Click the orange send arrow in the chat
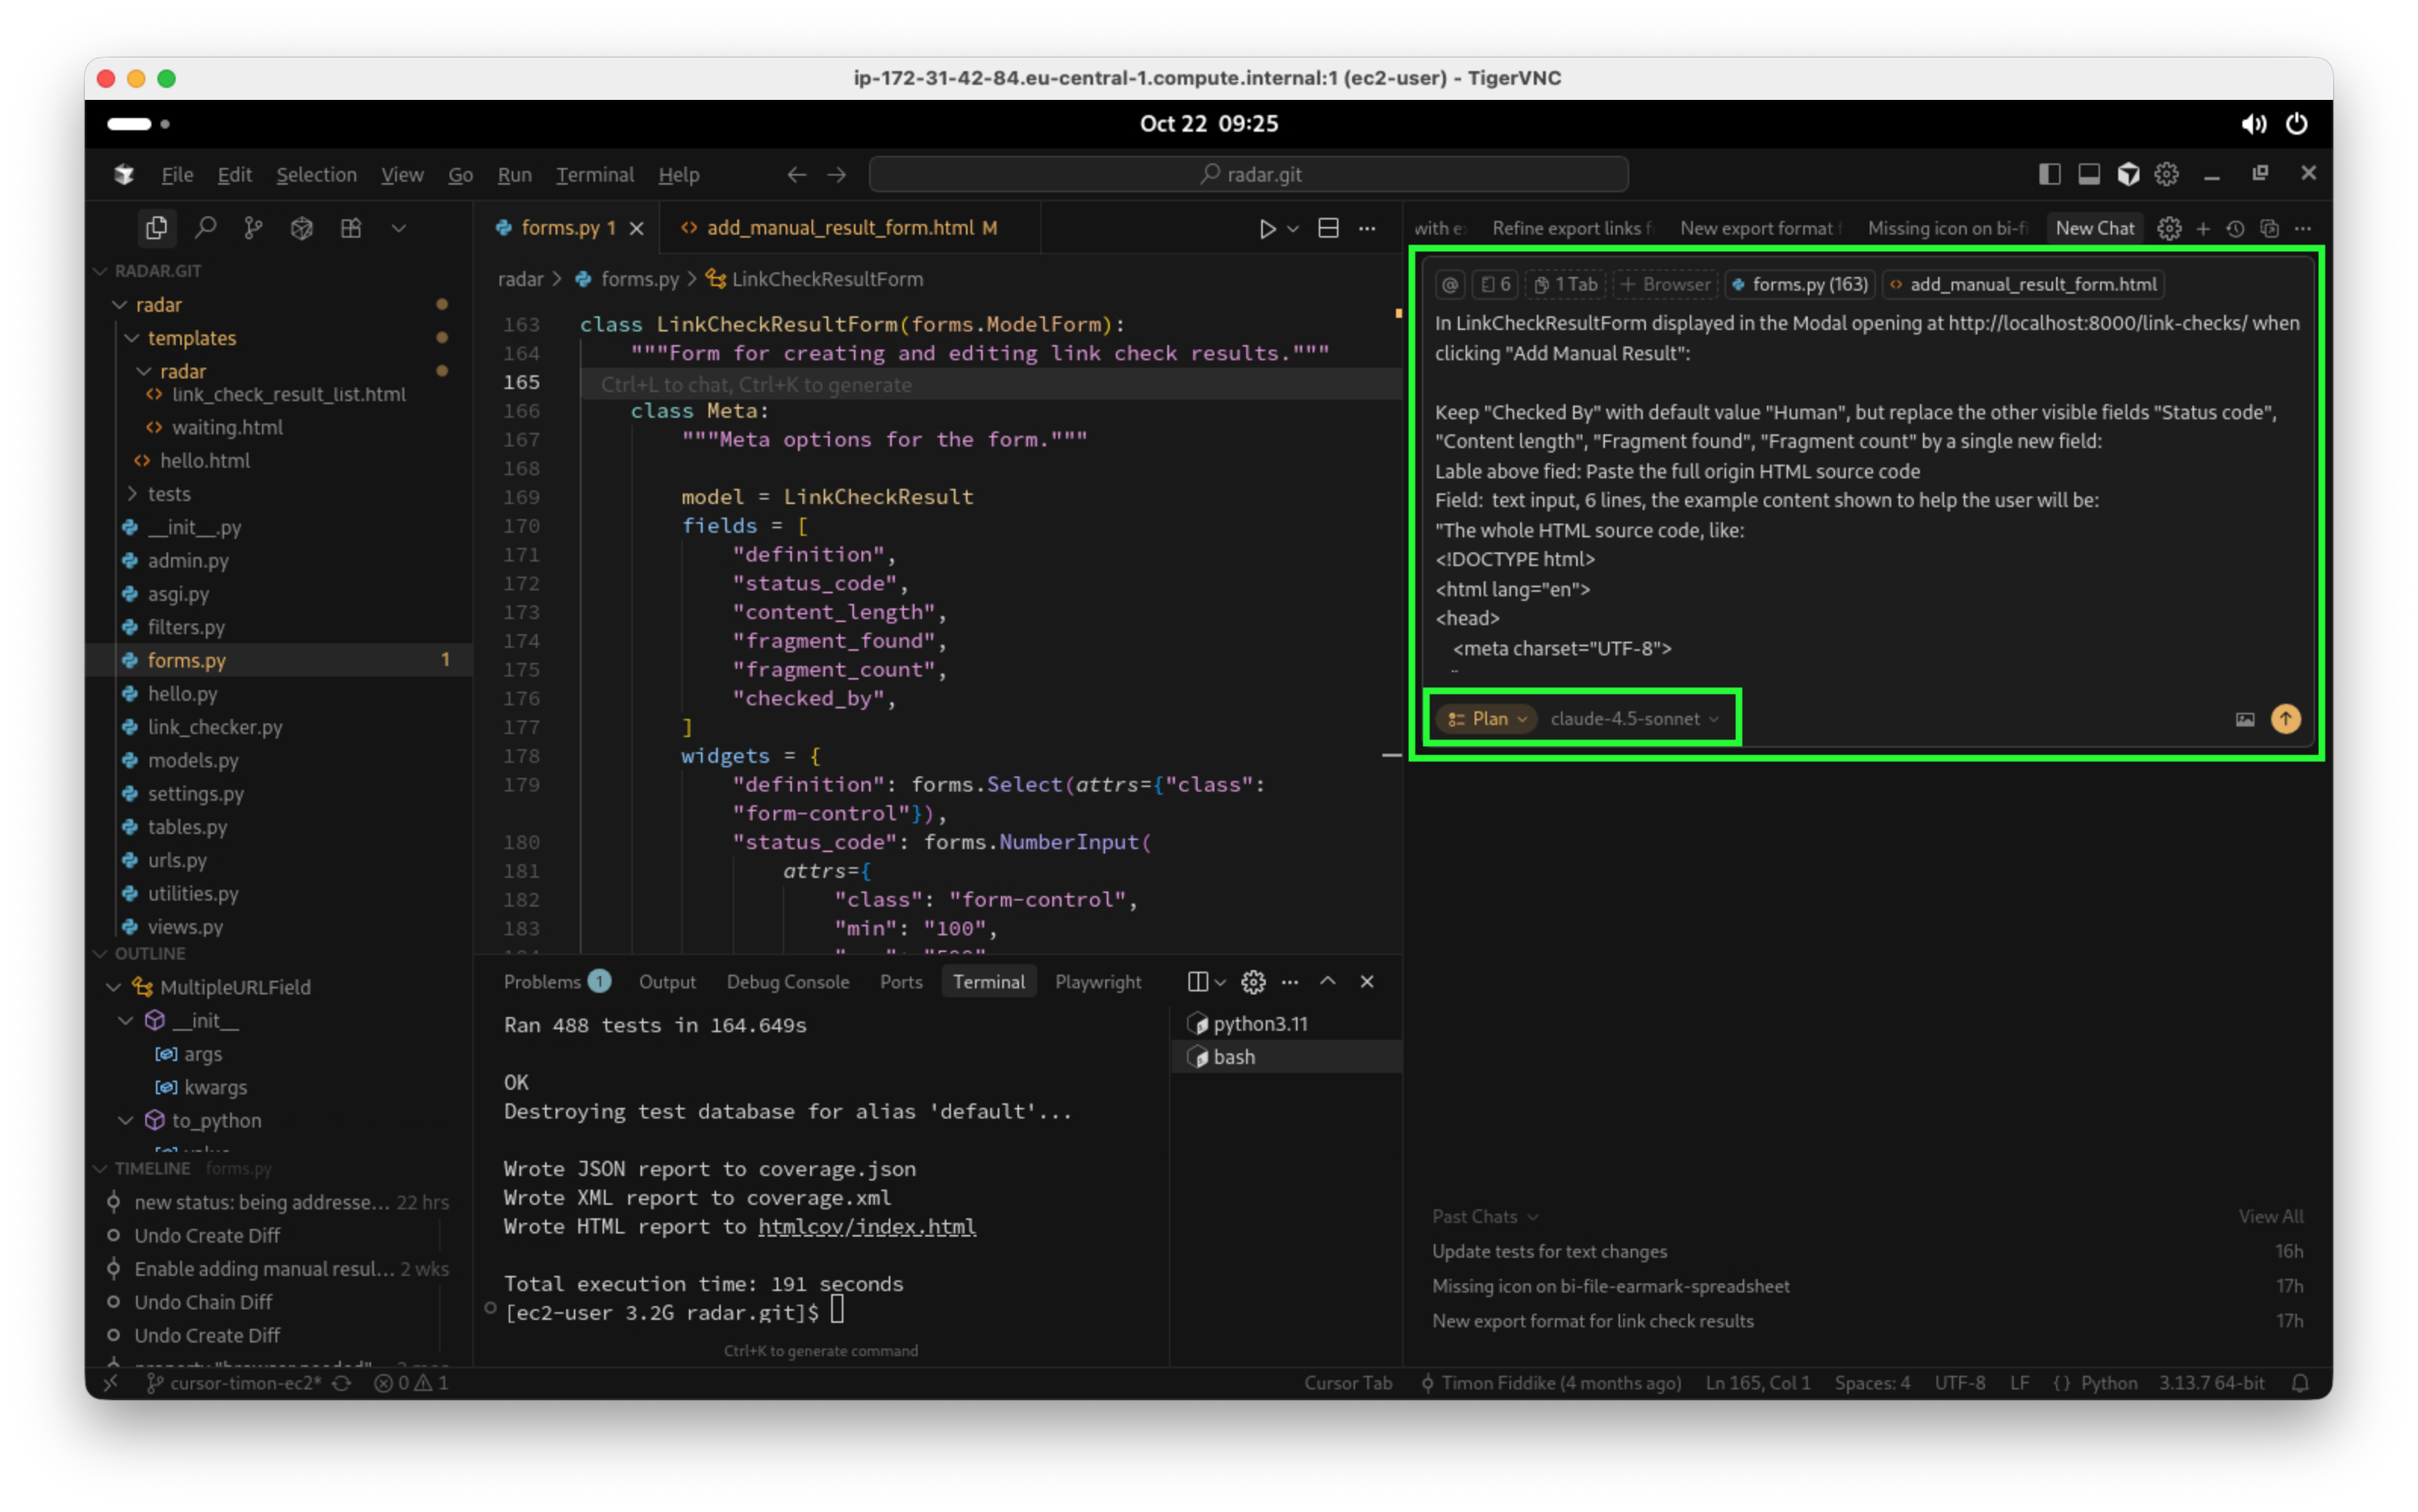This screenshot has width=2418, height=1512. (x=2285, y=719)
